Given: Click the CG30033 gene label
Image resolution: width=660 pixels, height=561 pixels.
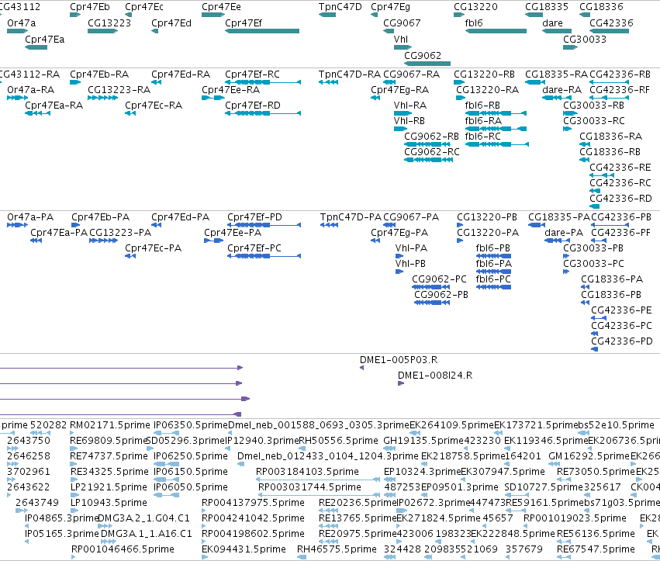Looking at the screenshot, I should [585, 39].
